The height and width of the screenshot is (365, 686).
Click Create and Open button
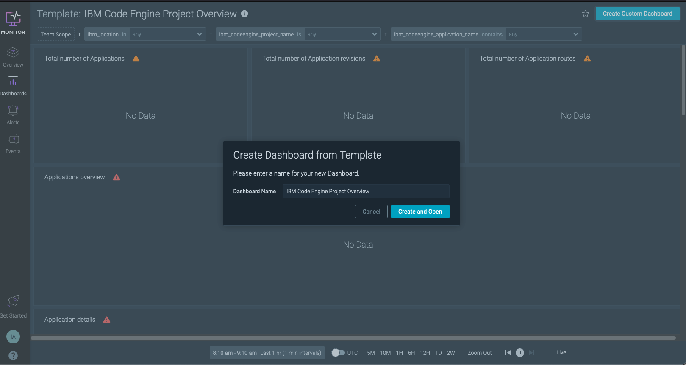pyautogui.click(x=420, y=212)
